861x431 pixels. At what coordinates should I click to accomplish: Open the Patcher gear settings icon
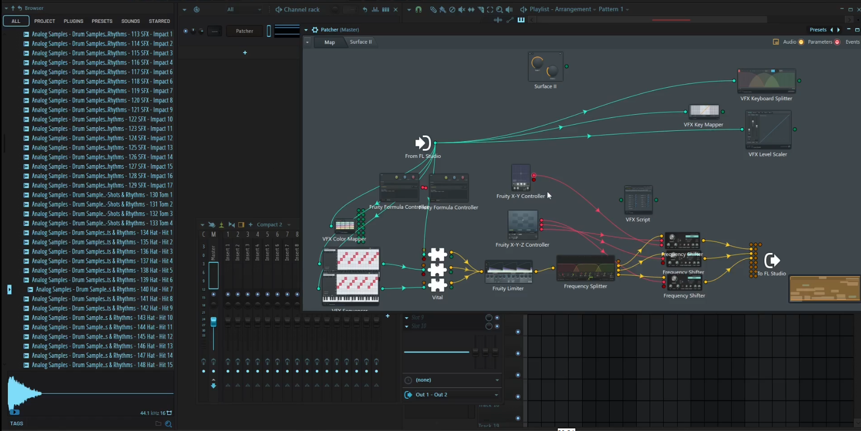click(315, 30)
